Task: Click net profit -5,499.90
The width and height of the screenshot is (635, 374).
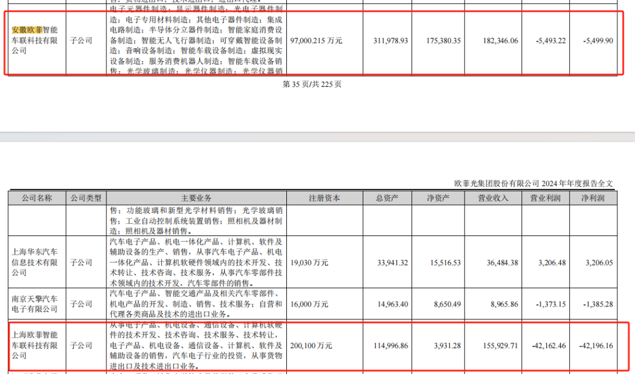Action: click(598, 41)
